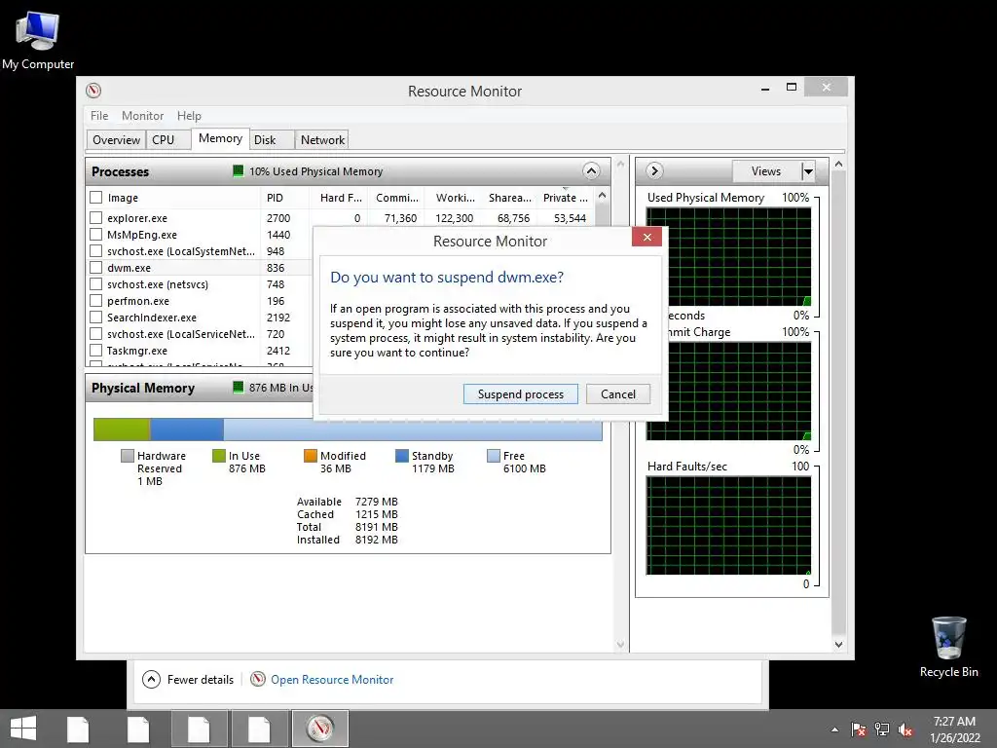Check the svchost.exe (LocalSystemNet...) checkbox
The height and width of the screenshot is (748, 997).
[x=96, y=251]
